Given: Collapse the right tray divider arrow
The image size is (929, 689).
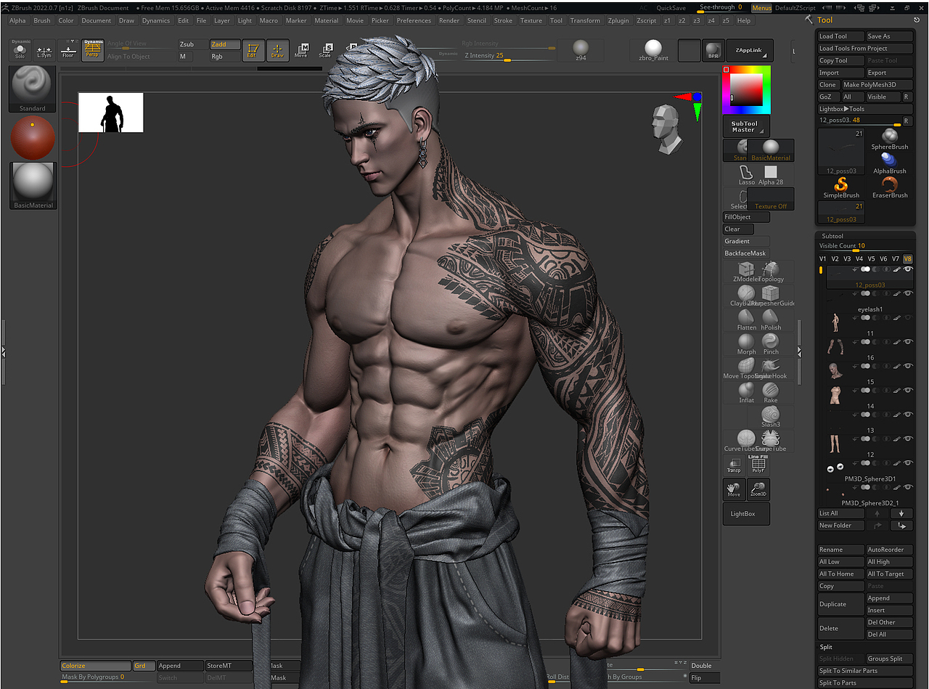Looking at the screenshot, I should 799,352.
